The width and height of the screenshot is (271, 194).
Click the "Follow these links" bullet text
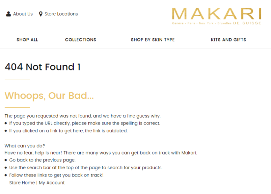56,175
